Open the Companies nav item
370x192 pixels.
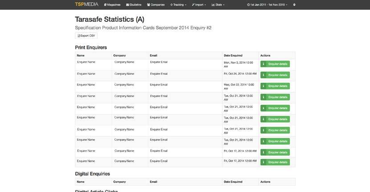156,5
